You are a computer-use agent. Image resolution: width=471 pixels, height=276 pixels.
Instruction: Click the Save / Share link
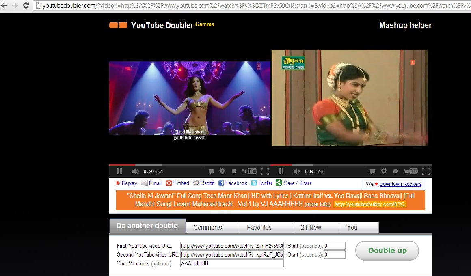tap(294, 183)
